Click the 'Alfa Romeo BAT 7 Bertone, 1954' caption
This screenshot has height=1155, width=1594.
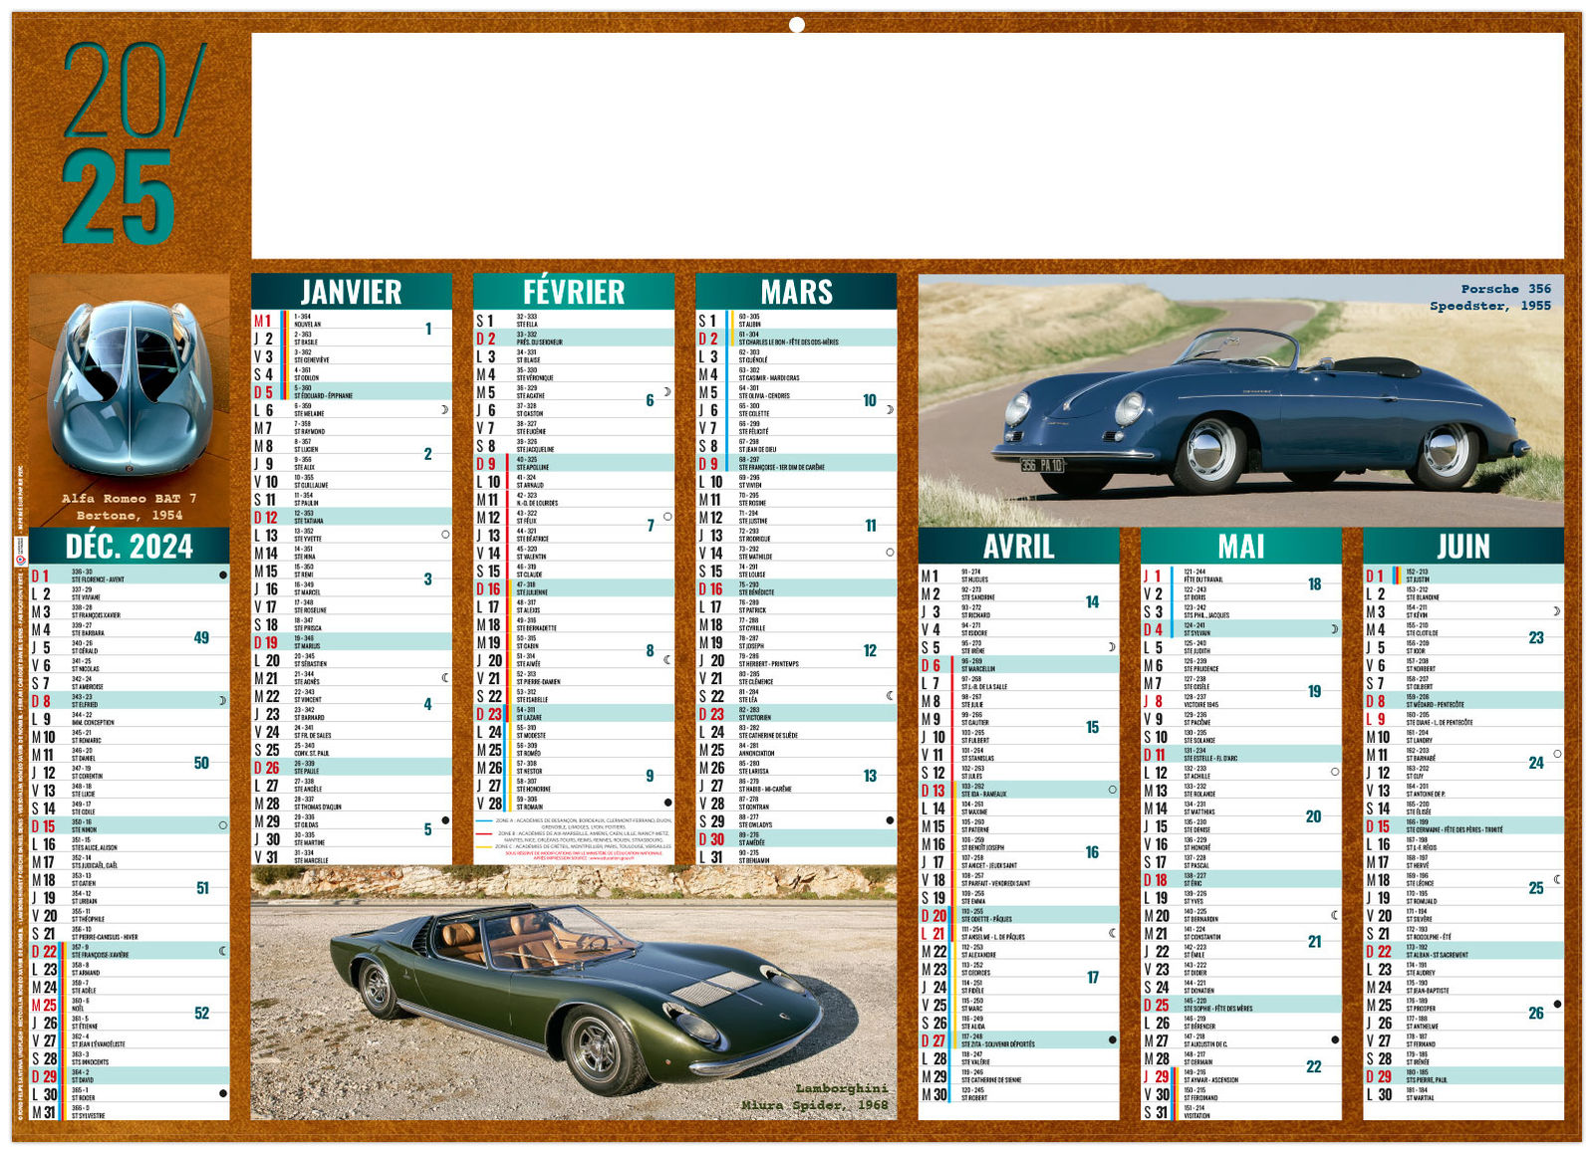click(130, 507)
